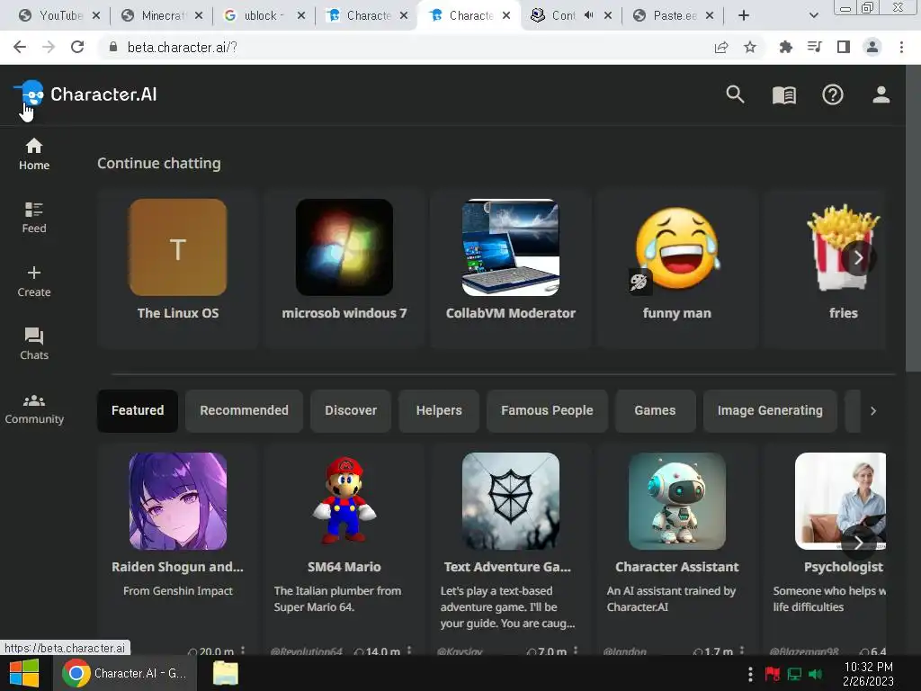
Task: Open the Raiden Shogun featured character
Action: (178, 550)
